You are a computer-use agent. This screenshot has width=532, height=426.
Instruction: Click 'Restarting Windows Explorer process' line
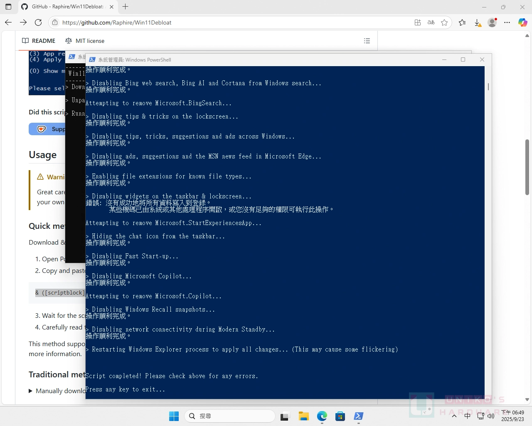pos(242,349)
